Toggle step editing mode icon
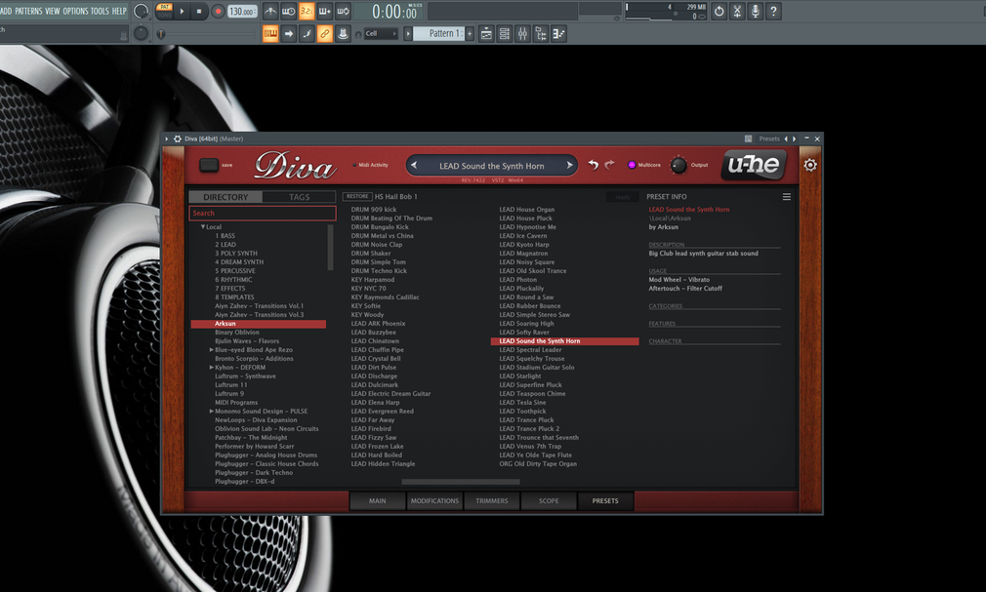Screen dimensions: 986x592 tap(307, 33)
